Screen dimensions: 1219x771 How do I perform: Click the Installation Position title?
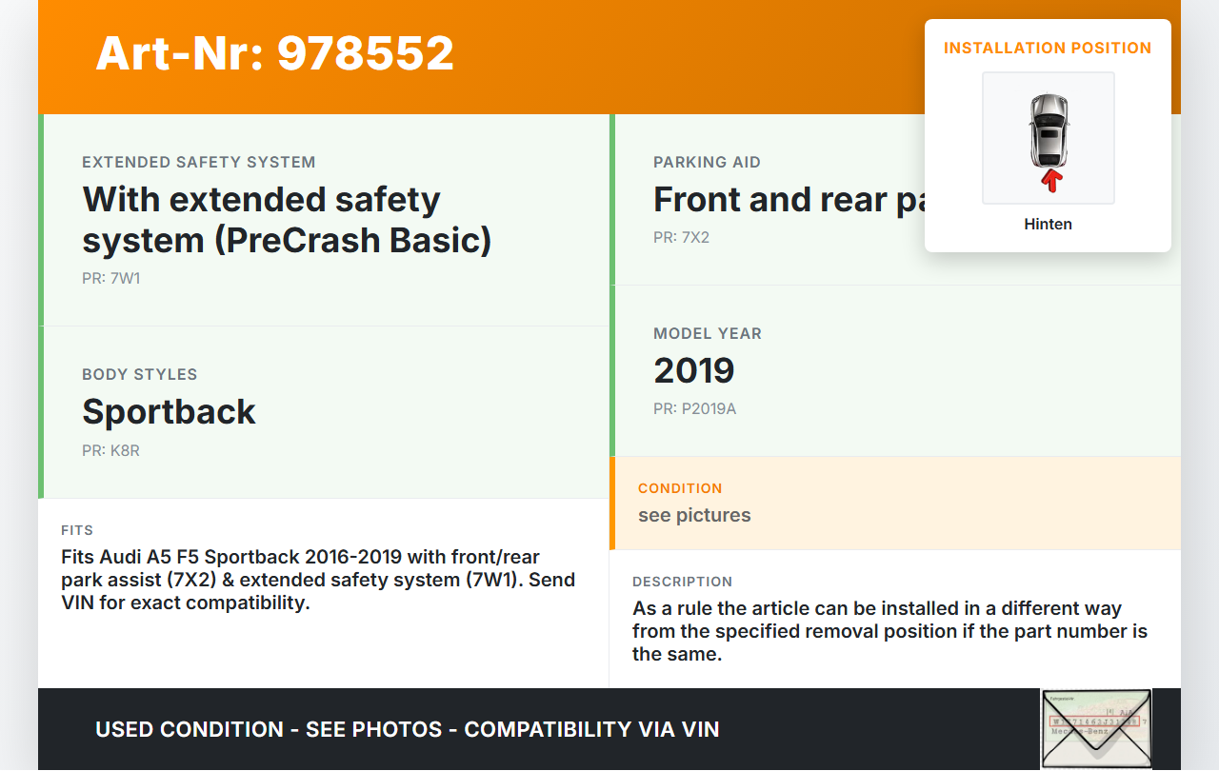click(x=1048, y=48)
